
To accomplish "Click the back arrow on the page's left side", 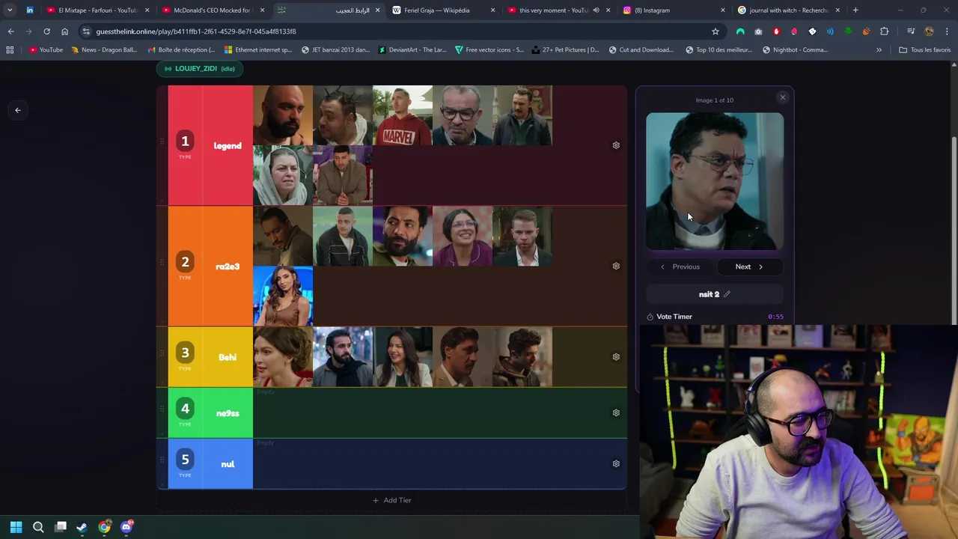I will tap(18, 110).
